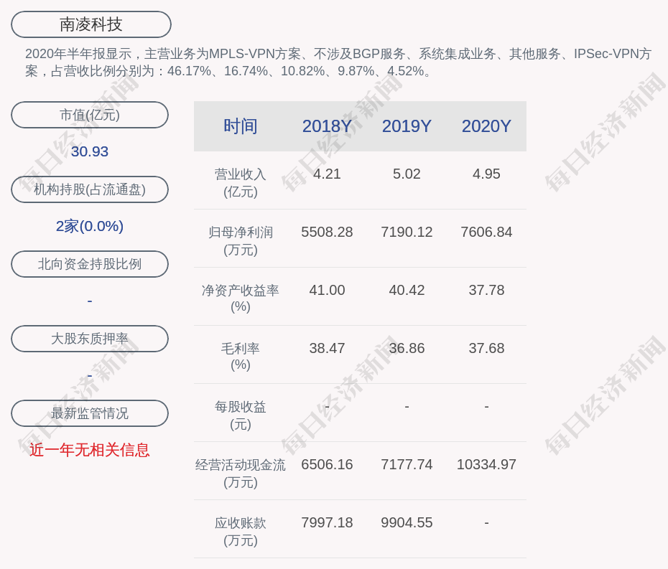Viewport: 668px width, 569px height.
Task: Click receivables value 9904.55
Action: click(x=407, y=522)
